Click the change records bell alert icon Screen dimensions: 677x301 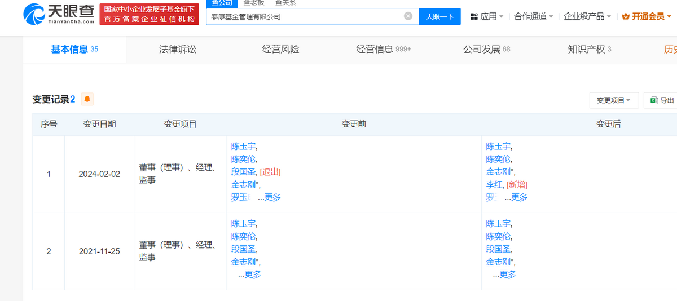[87, 99]
